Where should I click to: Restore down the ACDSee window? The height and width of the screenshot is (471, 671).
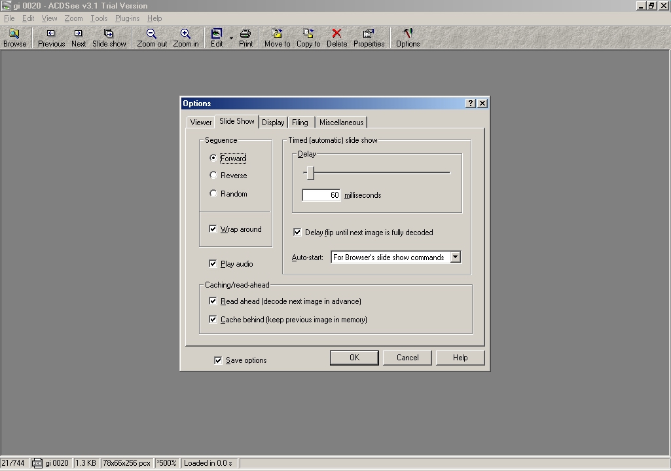(x=651, y=6)
